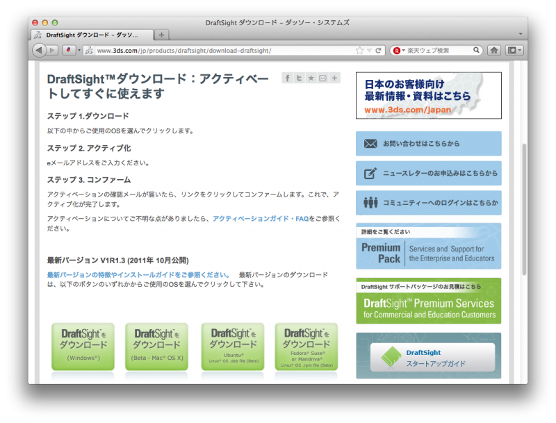Download DraftSight for Windows
Viewport: 556px width, 423px height.
tap(83, 347)
